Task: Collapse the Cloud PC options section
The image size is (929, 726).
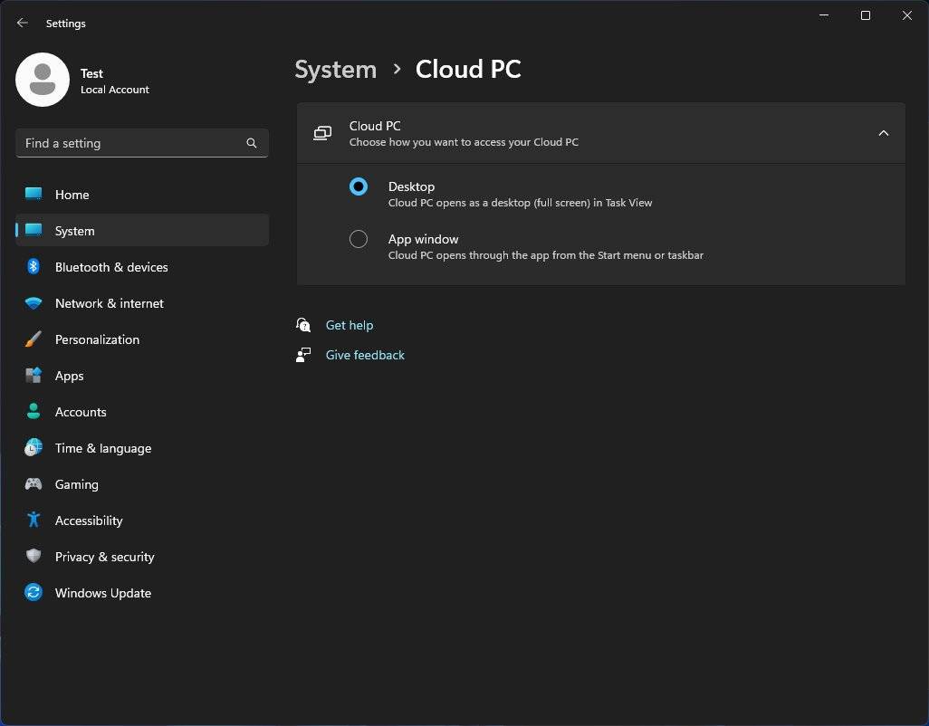Action: (x=884, y=132)
